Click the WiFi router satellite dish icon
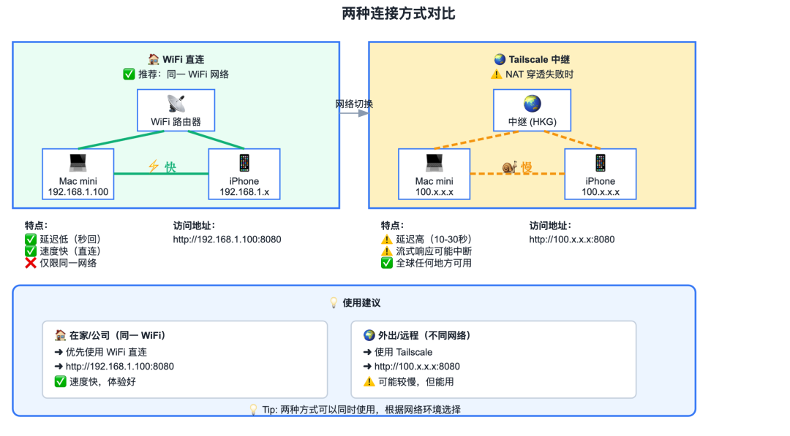This screenshot has height=436, width=790. click(x=175, y=102)
